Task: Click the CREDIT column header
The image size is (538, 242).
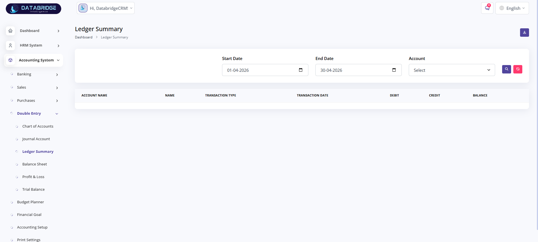Action: 435,96
